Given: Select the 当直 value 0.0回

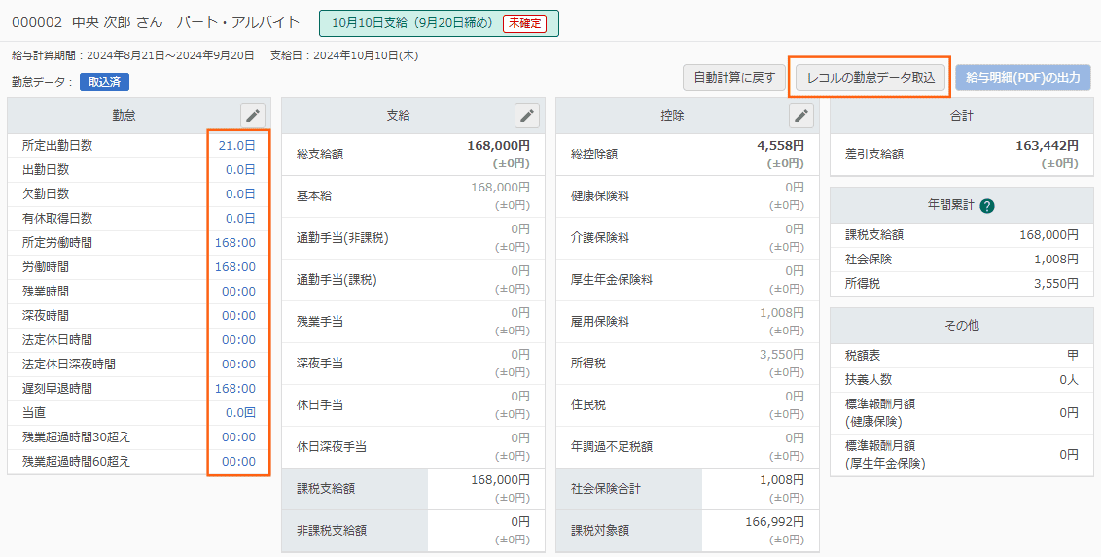Looking at the screenshot, I should click(x=240, y=413).
